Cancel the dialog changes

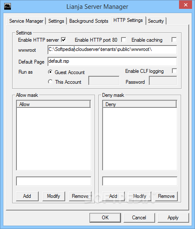pos(139,218)
